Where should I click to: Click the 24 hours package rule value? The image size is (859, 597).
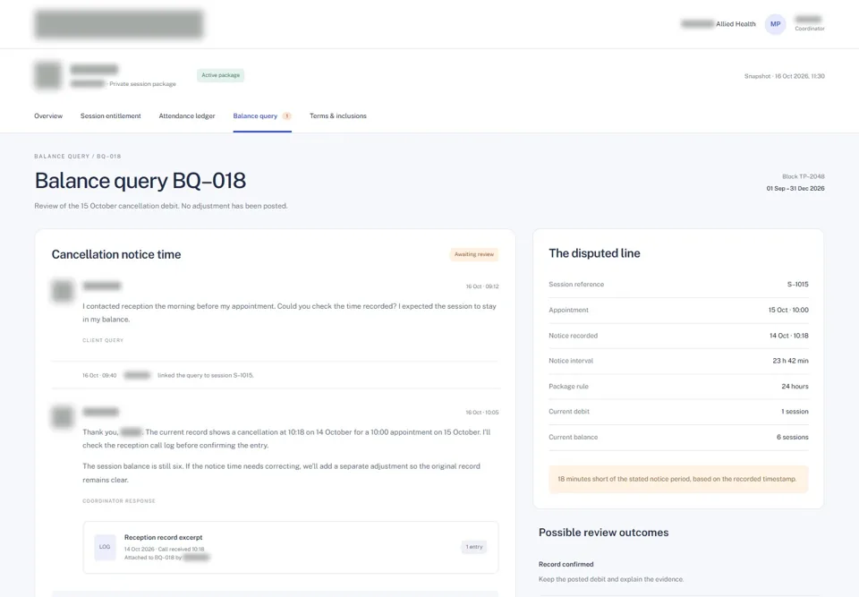click(x=795, y=387)
